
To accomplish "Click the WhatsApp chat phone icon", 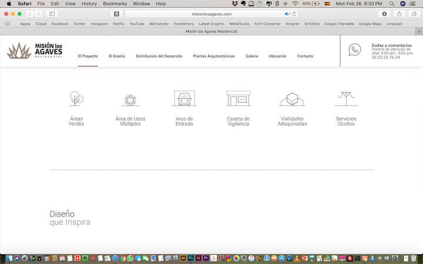I will 355,50.
